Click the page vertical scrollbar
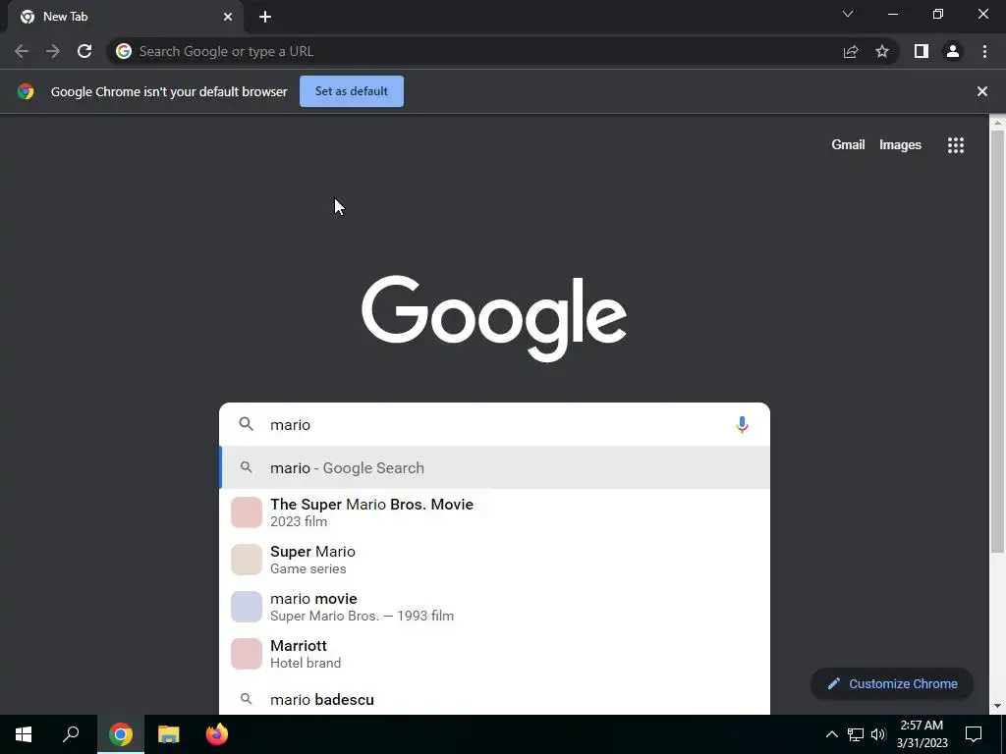This screenshot has height=754, width=1006. tap(997, 340)
